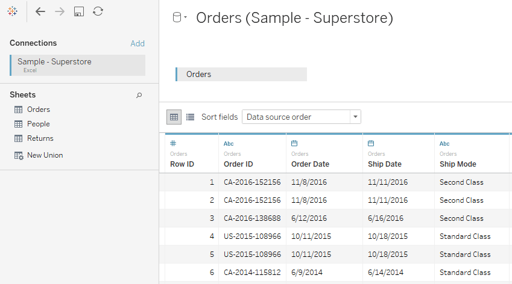
Task: Go back with the left arrow icon
Action: (x=40, y=11)
